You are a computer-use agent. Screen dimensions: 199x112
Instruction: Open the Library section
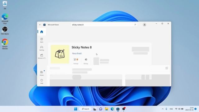[x=42, y=73]
